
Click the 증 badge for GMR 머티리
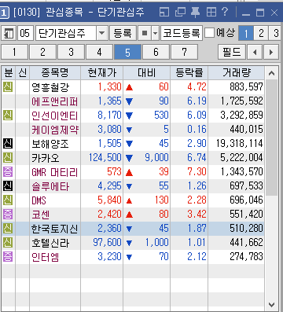pyautogui.click(x=8, y=171)
